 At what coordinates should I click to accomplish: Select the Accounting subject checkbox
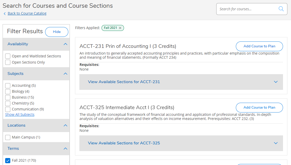pos(8,85)
